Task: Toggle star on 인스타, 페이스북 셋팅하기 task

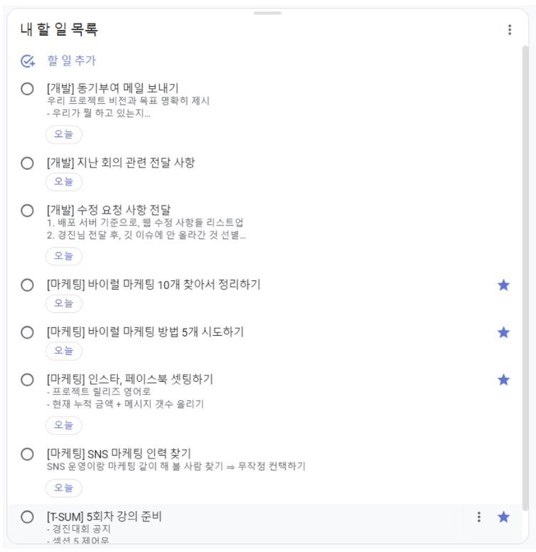Action: point(503,380)
